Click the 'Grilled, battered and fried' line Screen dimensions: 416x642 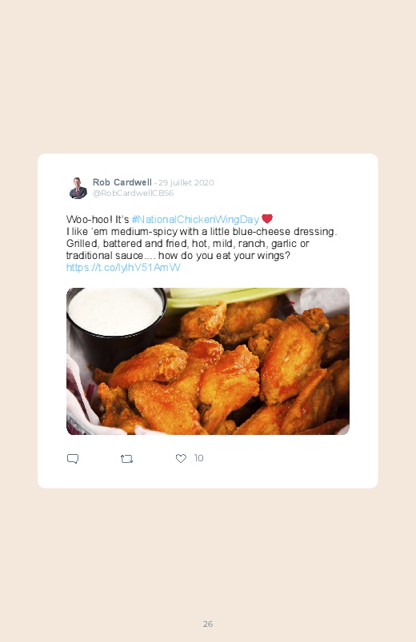pyautogui.click(x=188, y=244)
